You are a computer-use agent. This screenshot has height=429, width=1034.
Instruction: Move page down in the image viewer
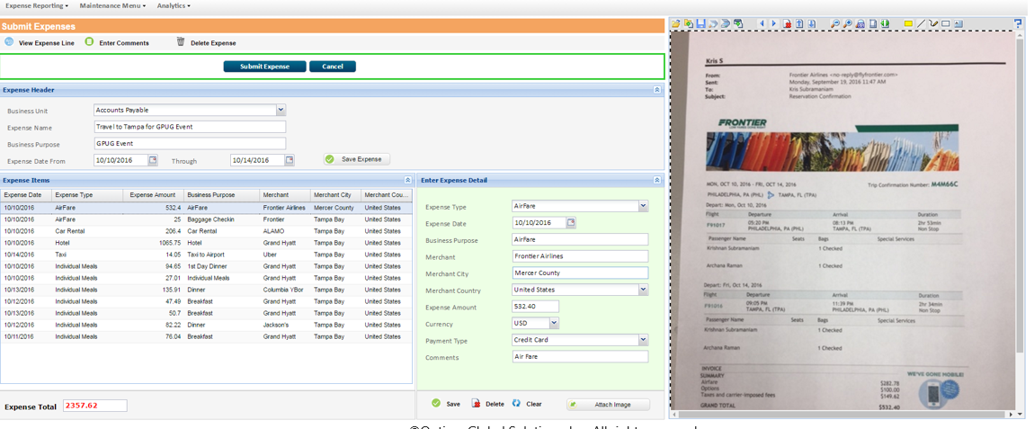pos(812,23)
